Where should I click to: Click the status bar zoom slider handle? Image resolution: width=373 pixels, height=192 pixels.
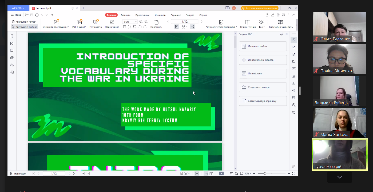265,174
